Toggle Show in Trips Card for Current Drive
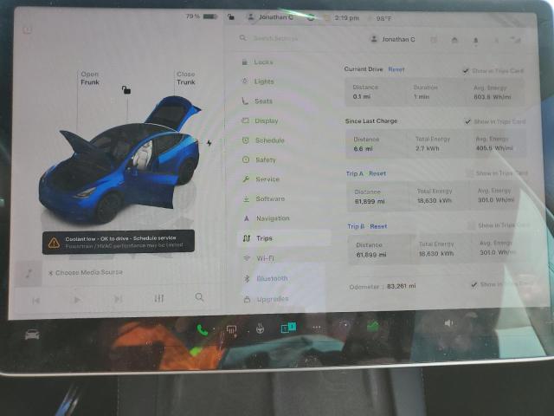 coord(467,70)
